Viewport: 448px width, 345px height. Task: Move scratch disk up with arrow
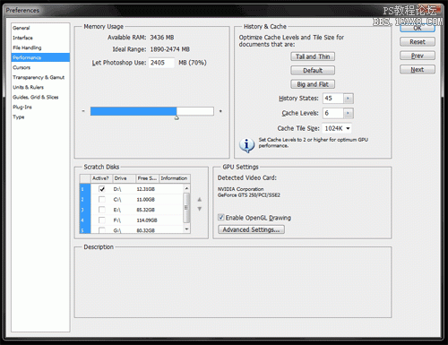[200, 200]
